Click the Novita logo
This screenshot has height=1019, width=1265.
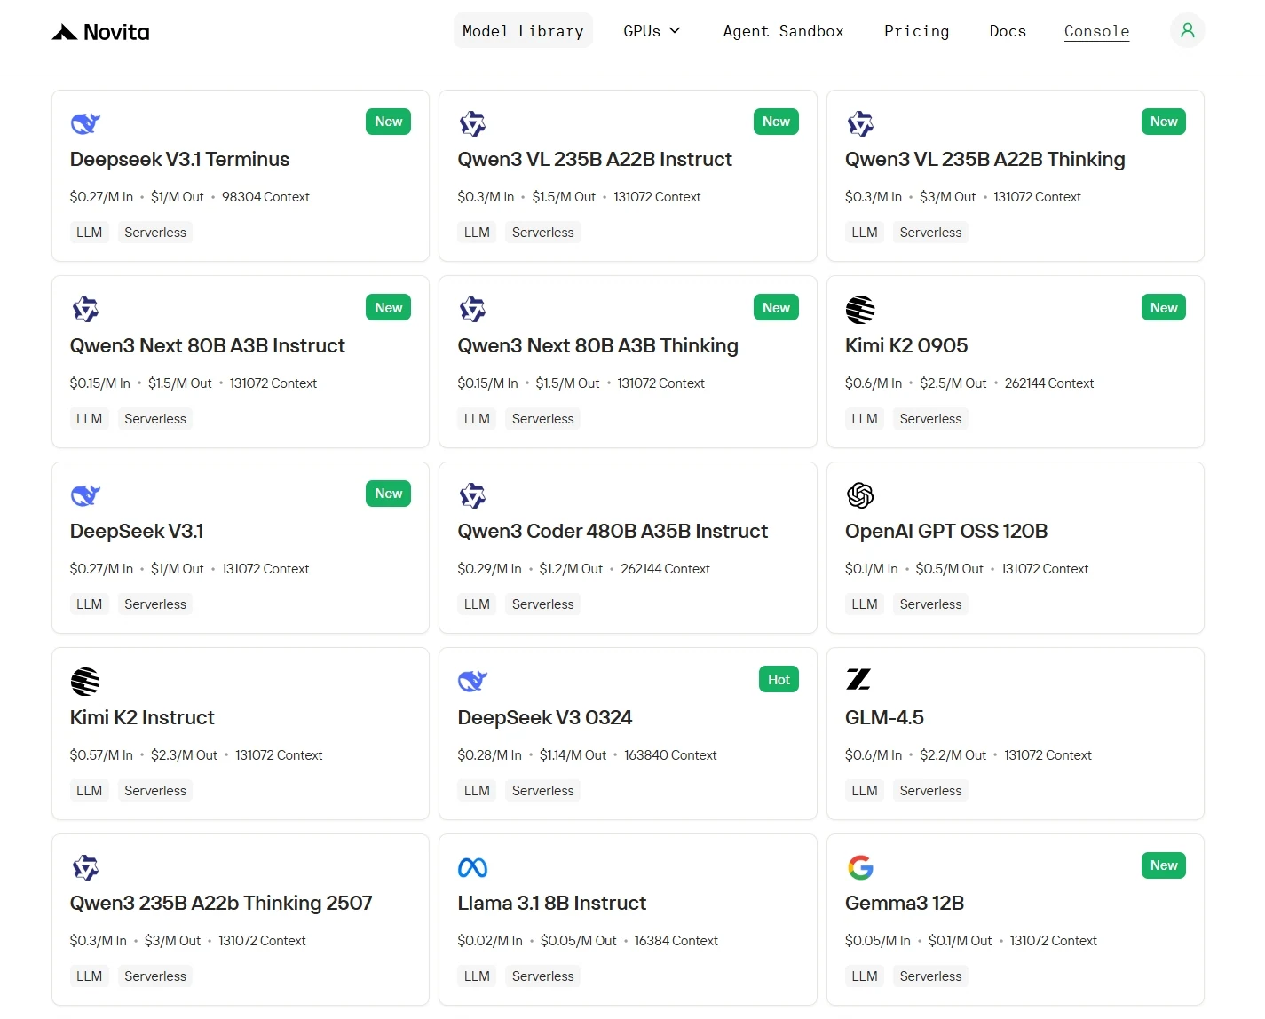[x=100, y=32]
